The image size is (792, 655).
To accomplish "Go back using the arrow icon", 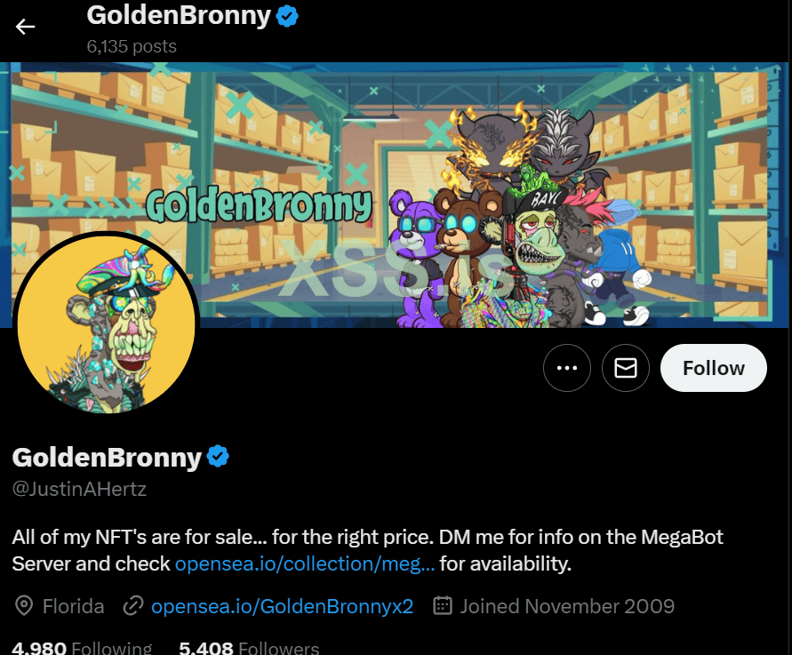I will tap(25, 27).
